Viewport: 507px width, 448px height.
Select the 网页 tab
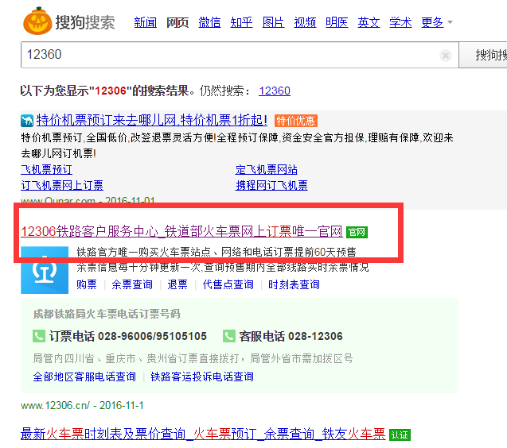pos(177,22)
